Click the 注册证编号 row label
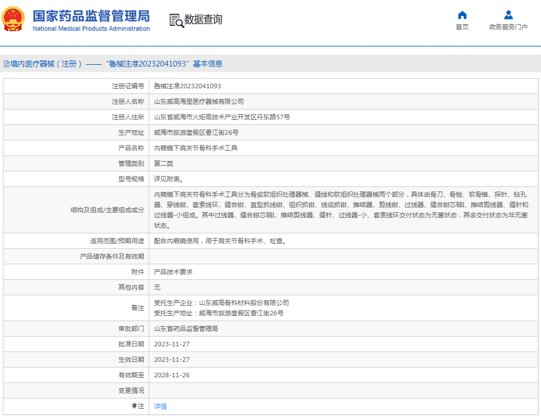Viewport: 541px width, 418px height. point(128,86)
